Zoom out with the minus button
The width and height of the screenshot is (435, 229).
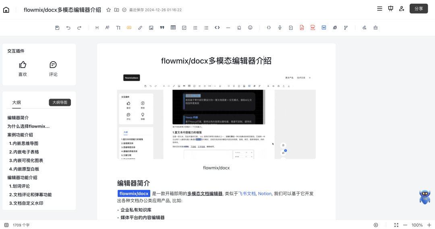tap(405, 225)
